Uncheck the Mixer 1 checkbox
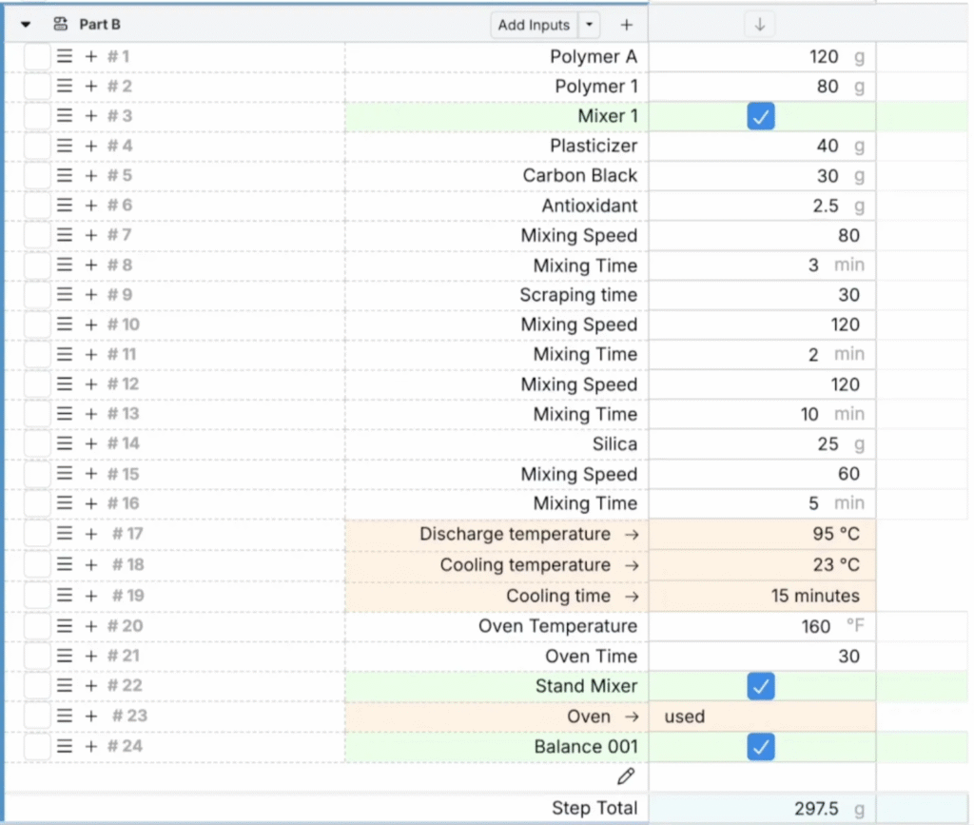This screenshot has height=825, width=974. point(761,116)
